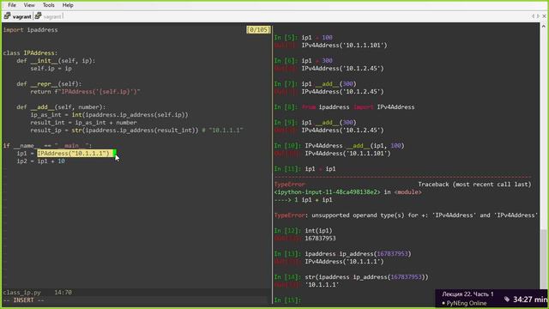Click the 'class IPAddress:' line
The height and width of the screenshot is (309, 549).
coord(31,53)
